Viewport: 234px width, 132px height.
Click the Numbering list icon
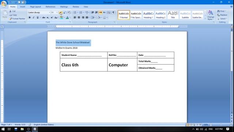[81, 12]
